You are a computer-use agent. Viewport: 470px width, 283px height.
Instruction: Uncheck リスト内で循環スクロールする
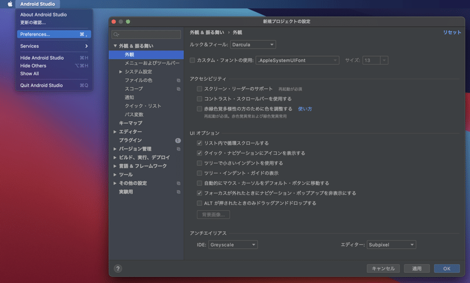(199, 143)
